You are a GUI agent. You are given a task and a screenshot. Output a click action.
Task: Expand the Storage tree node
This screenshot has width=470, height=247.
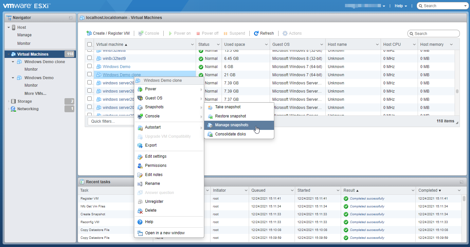coord(9,101)
